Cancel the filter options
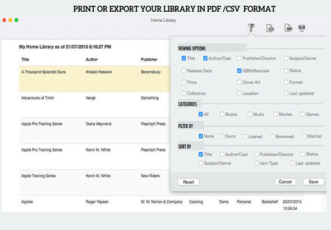331x230 pixels. tap(285, 182)
